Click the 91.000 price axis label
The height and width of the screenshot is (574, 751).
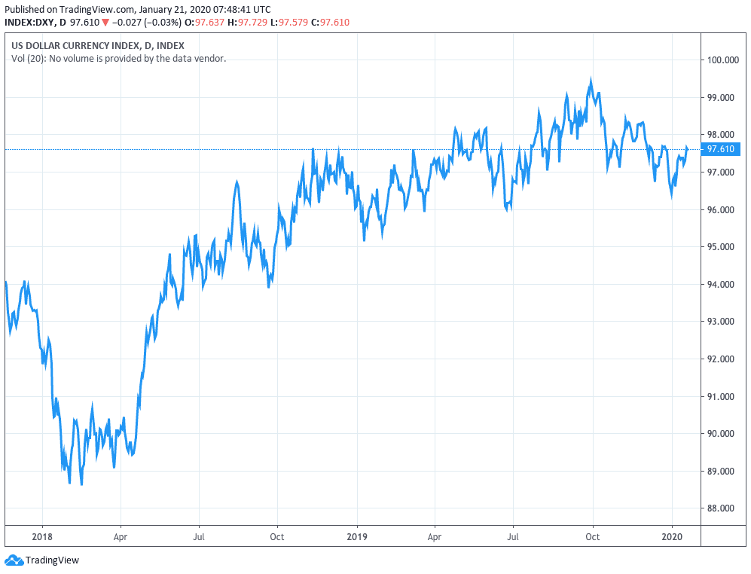click(x=721, y=396)
